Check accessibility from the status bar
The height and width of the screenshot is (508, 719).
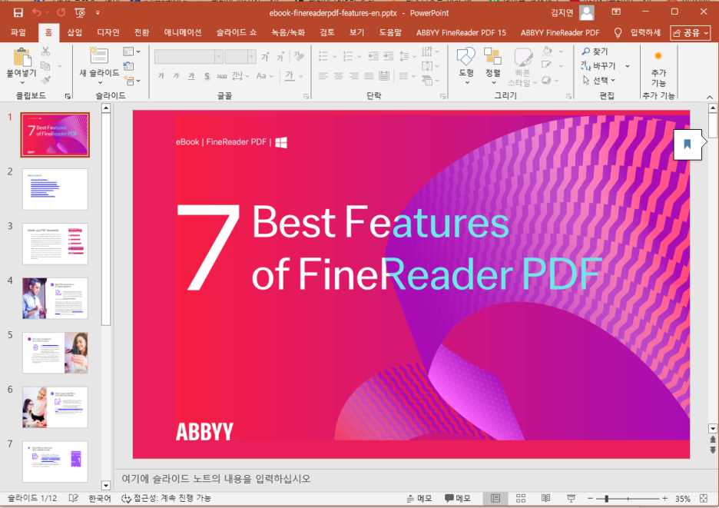(167, 498)
